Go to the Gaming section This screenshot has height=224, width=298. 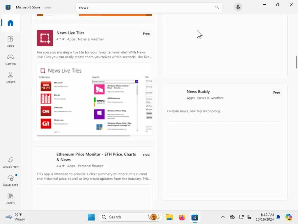10,60
